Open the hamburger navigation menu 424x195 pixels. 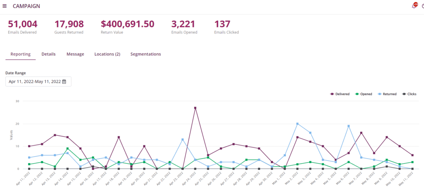point(5,6)
